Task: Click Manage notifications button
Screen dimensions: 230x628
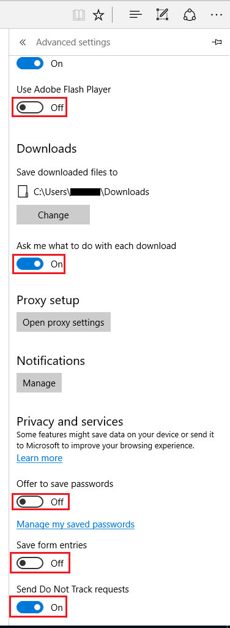Action: [39, 383]
